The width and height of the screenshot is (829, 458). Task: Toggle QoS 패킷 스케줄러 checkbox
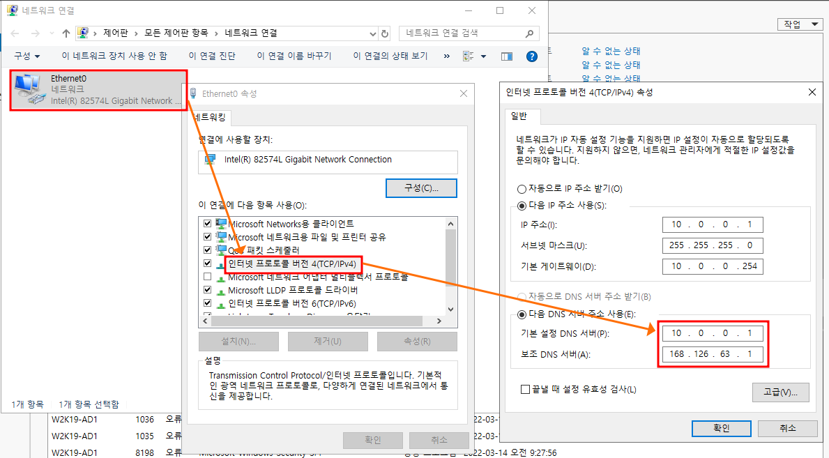pyautogui.click(x=207, y=250)
